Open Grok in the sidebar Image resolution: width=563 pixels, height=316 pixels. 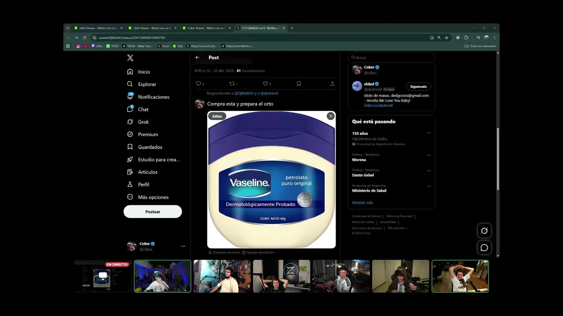[138, 122]
